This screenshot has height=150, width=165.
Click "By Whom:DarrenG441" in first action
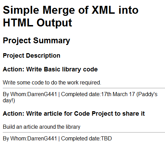tap(30, 94)
